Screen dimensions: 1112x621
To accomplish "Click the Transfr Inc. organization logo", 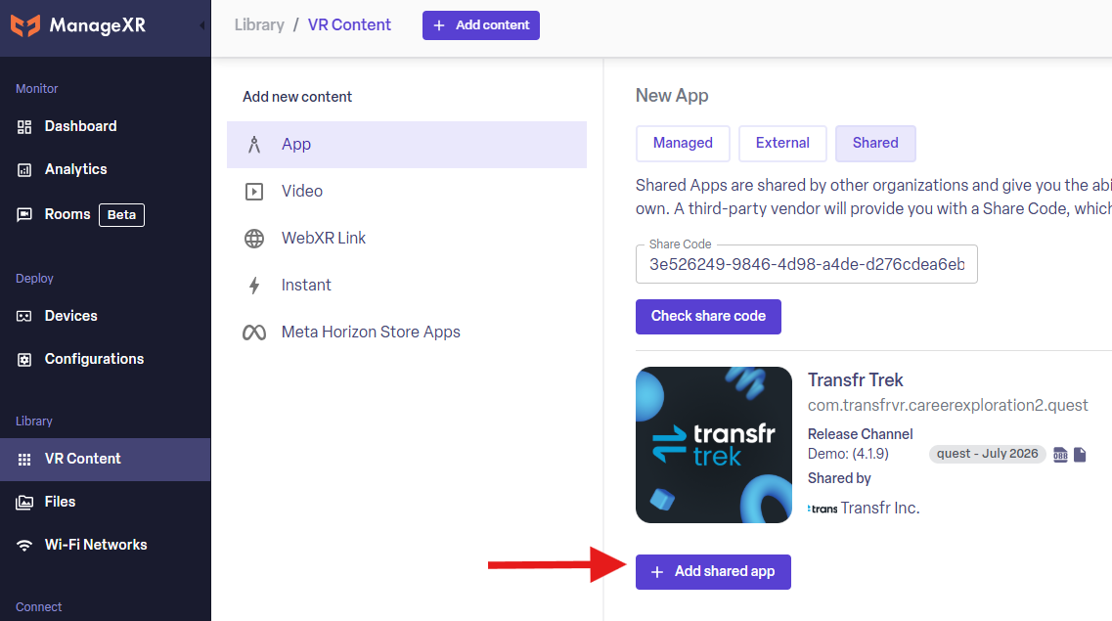I will click(823, 509).
